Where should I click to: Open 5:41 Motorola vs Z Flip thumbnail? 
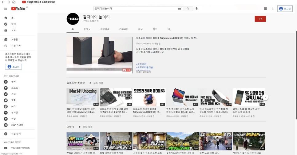point(116,97)
